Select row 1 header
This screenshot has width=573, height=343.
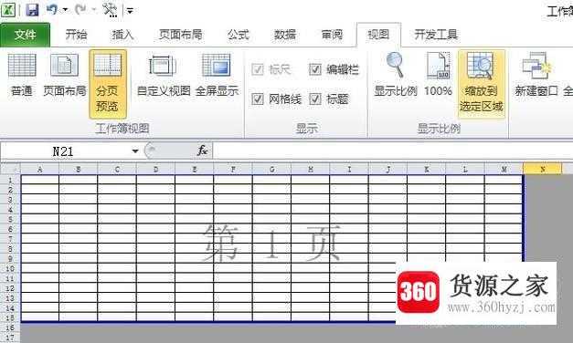click(x=10, y=180)
